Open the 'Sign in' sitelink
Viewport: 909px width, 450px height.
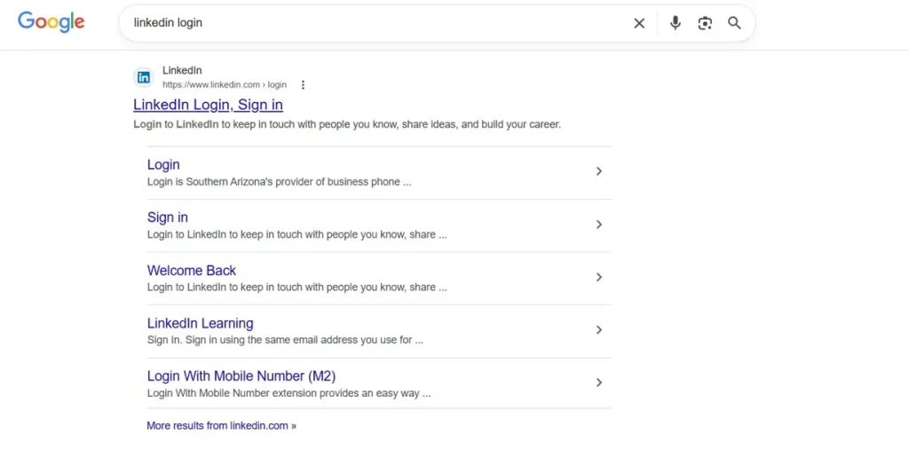pos(168,217)
